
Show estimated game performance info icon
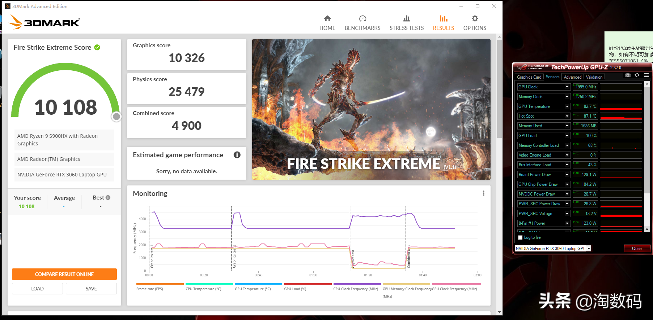coord(237,155)
